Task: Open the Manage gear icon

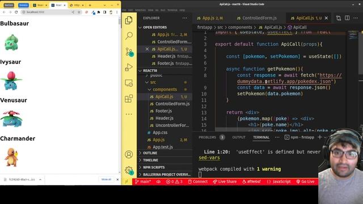Action: tap(129, 171)
